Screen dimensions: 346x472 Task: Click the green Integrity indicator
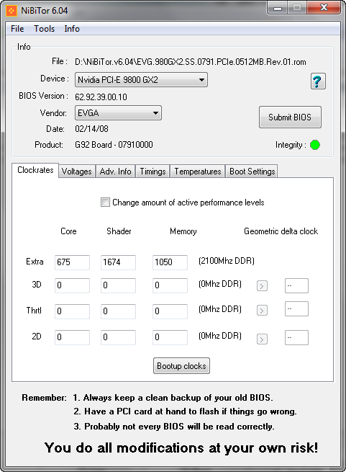[315, 145]
